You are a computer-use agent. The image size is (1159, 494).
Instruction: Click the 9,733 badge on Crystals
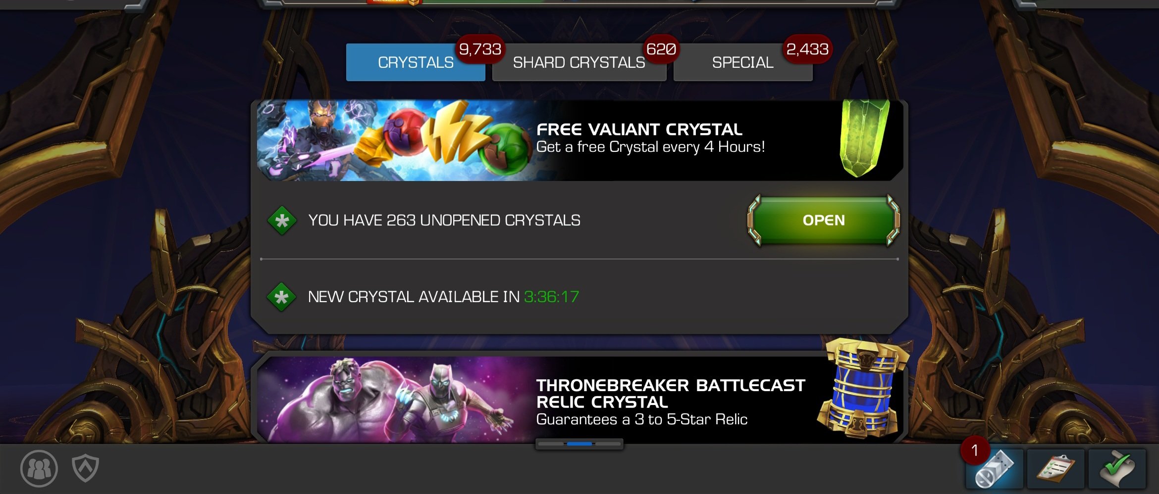click(x=480, y=49)
